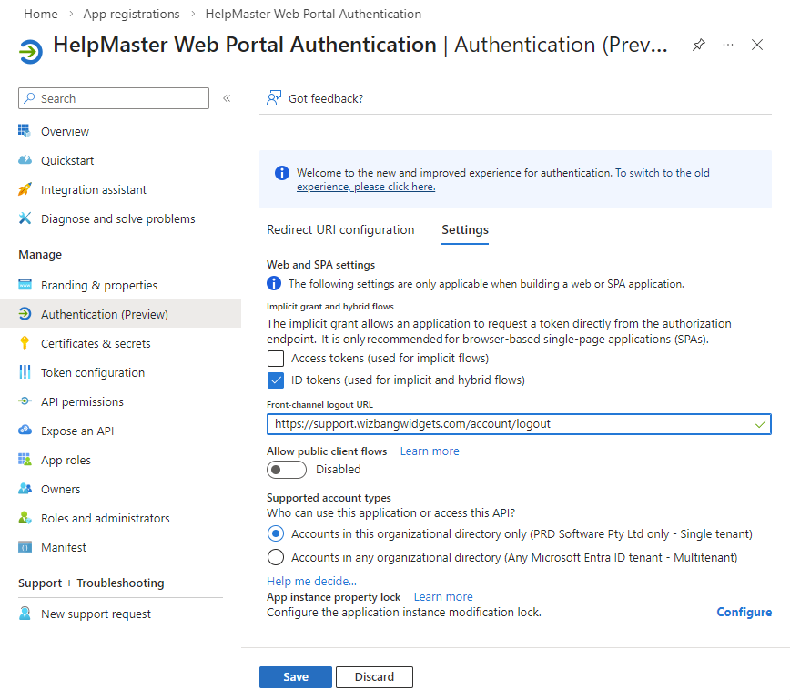Open the Token configuration page
This screenshot has width=790, height=700.
[93, 372]
